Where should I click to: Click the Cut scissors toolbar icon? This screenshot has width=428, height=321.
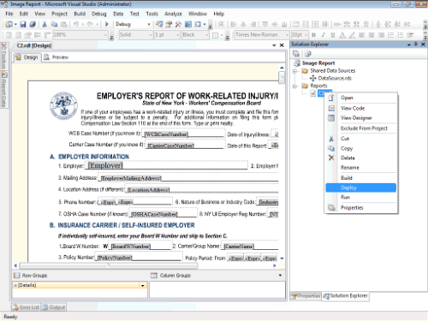[45, 24]
